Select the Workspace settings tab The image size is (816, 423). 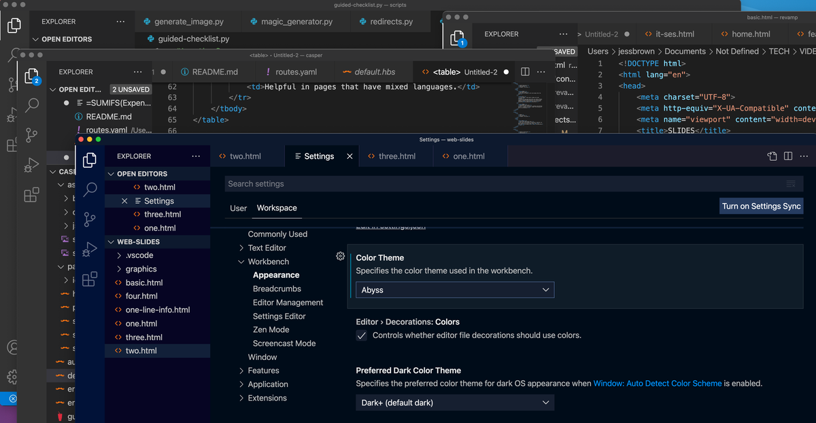pyautogui.click(x=277, y=208)
